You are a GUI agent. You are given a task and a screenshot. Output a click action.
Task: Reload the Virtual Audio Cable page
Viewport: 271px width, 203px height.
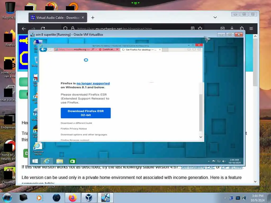(x=43, y=28)
